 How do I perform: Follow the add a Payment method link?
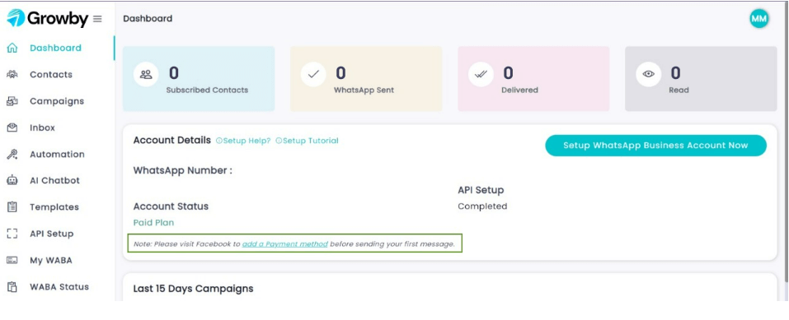click(x=284, y=244)
